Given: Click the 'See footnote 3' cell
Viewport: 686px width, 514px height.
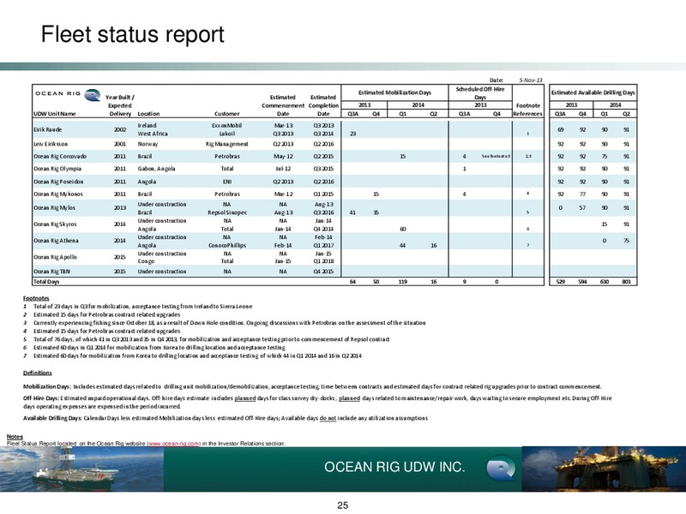Looking at the screenshot, I should pos(496,156).
